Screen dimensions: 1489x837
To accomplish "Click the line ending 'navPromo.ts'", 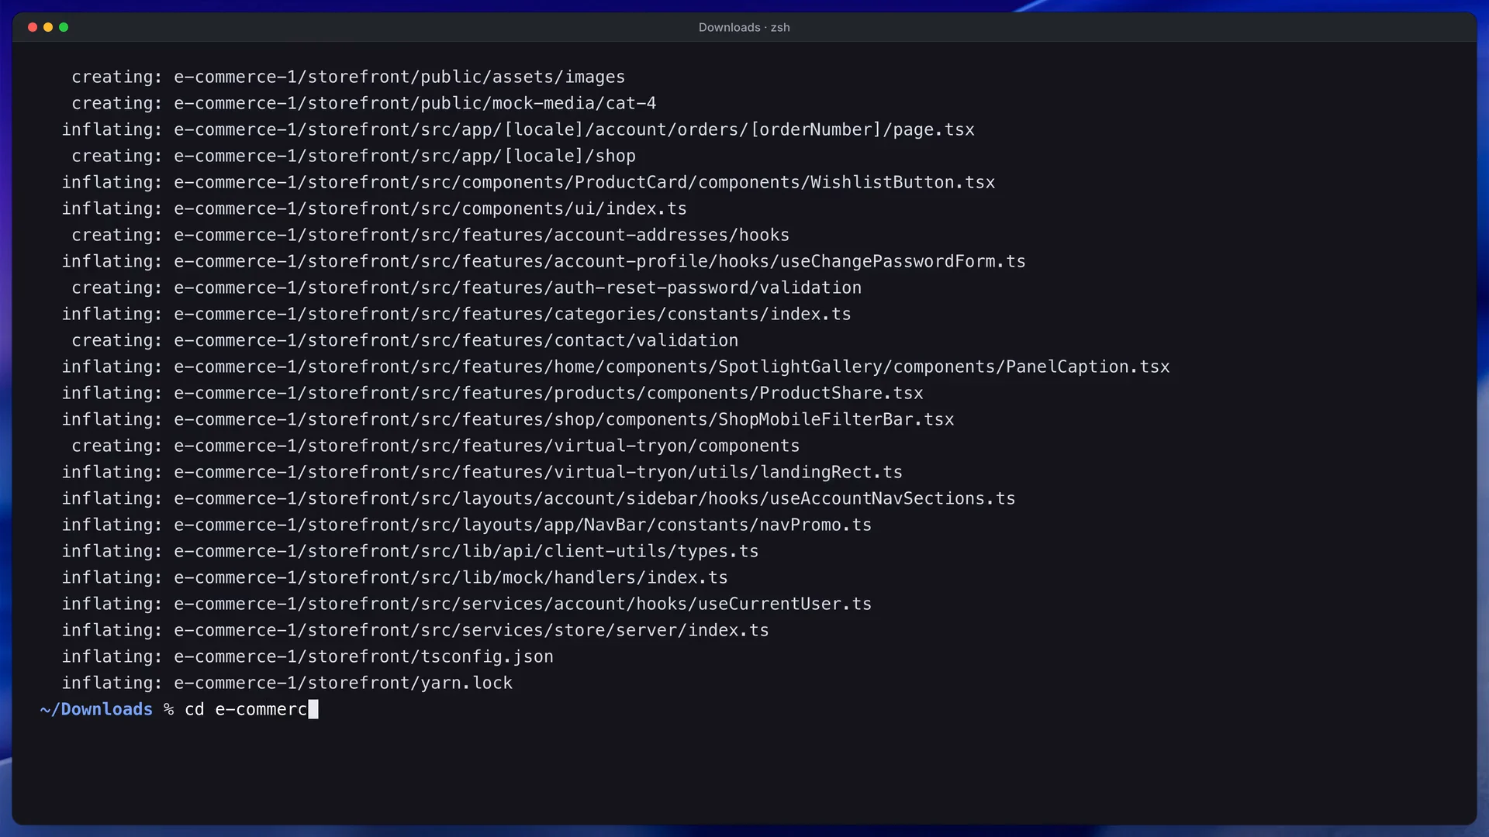I will (x=467, y=525).
